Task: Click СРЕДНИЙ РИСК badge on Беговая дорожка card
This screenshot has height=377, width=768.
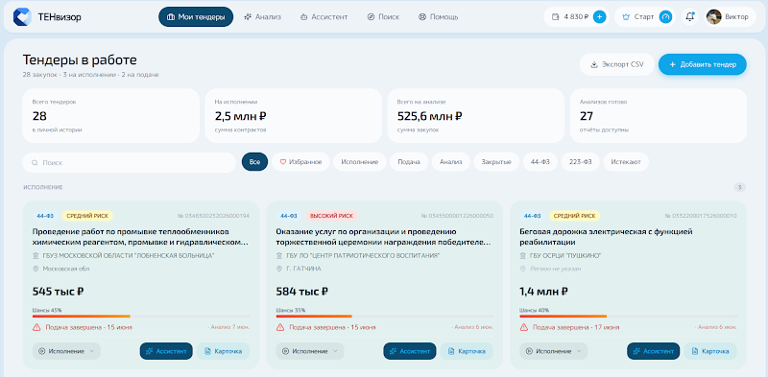Action: (x=574, y=216)
